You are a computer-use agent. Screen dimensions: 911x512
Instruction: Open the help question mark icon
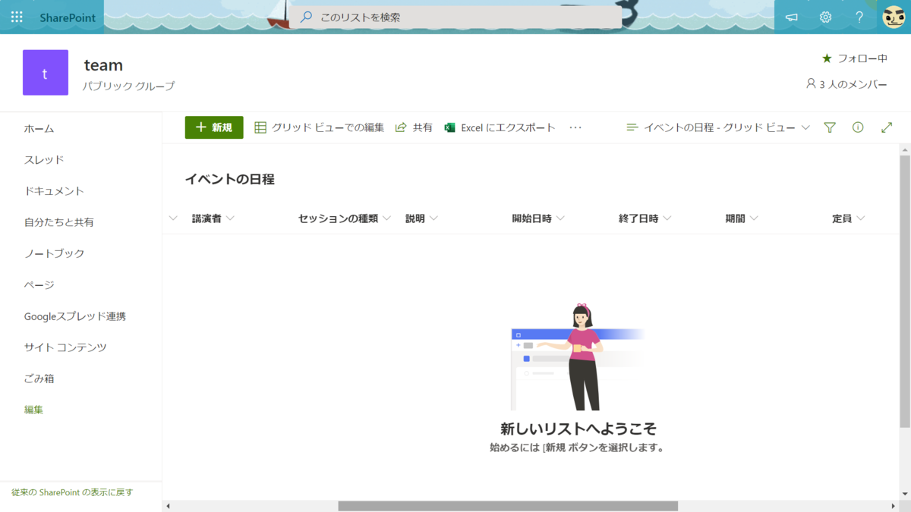859,17
